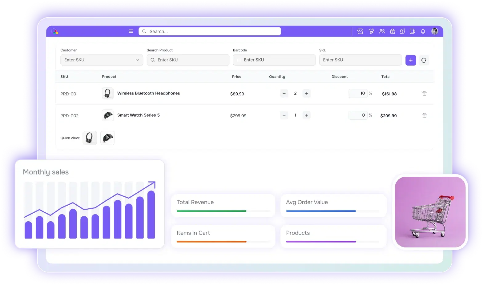Click the refresh button beside add
The width and height of the screenshot is (483, 285).
pyautogui.click(x=424, y=60)
